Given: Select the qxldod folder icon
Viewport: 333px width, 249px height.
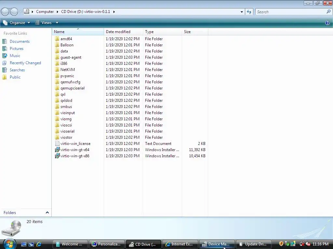Looking at the screenshot, I should (57, 101).
